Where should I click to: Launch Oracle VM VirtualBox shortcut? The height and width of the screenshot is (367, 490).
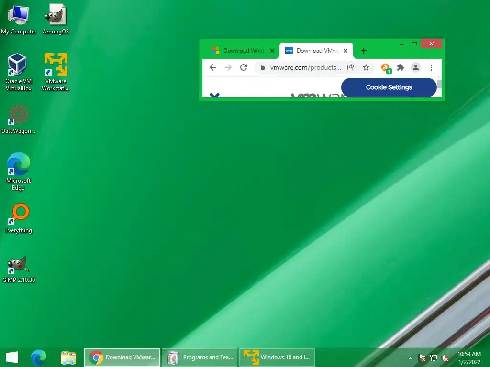(19, 72)
